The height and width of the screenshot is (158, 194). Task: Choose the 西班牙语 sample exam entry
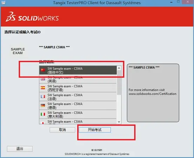78,88
